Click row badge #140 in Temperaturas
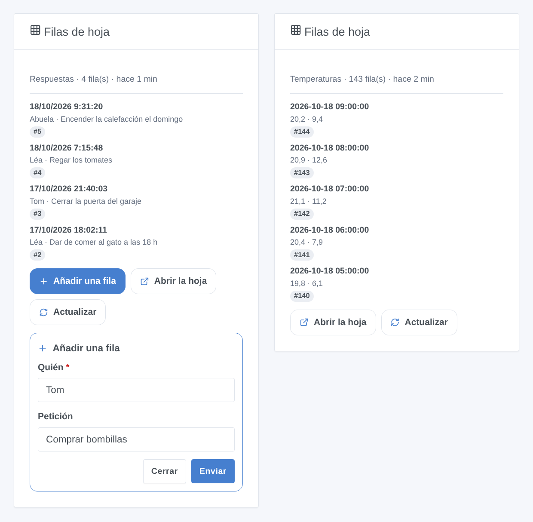Image resolution: width=533 pixels, height=522 pixels. tap(302, 296)
